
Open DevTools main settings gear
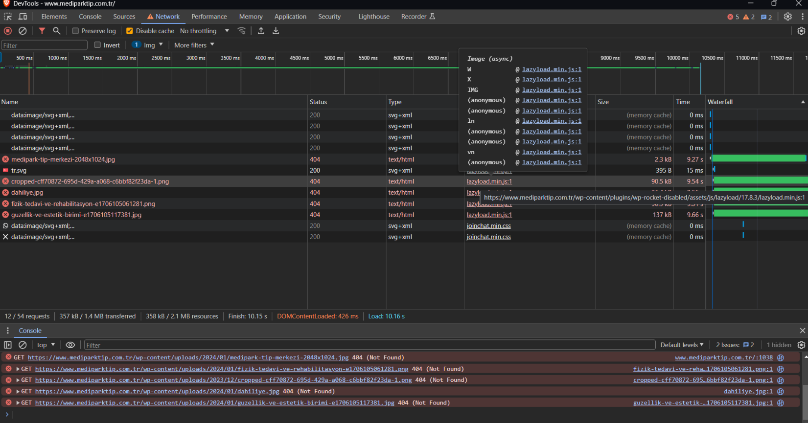tap(787, 17)
